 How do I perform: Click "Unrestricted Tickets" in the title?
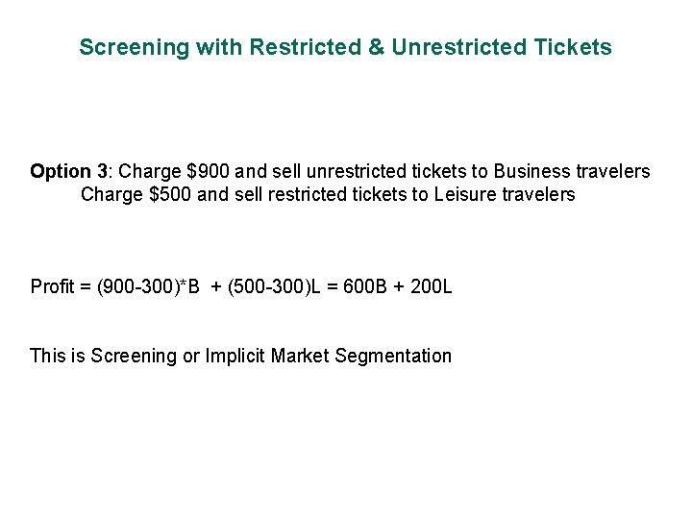tap(500, 47)
